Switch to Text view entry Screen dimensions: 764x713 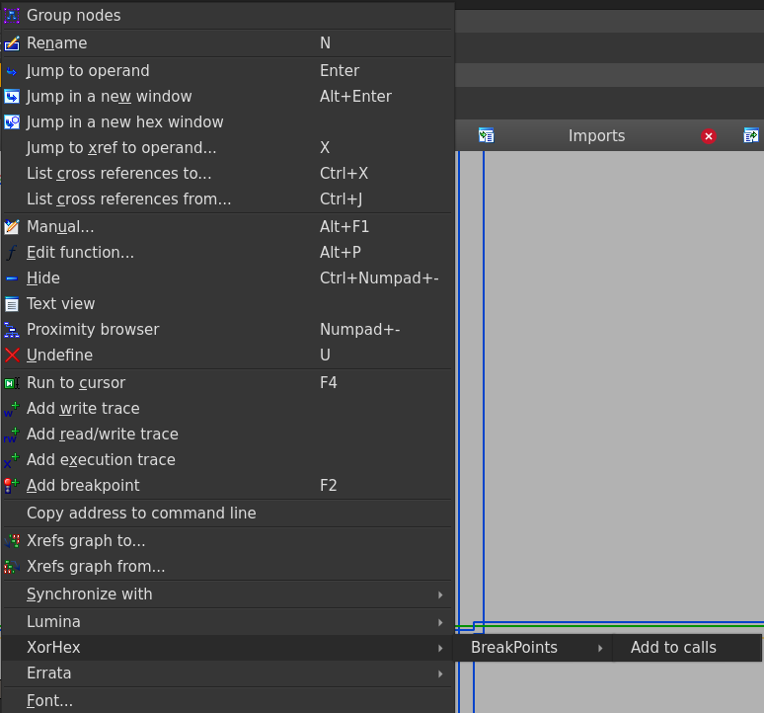pos(227,304)
